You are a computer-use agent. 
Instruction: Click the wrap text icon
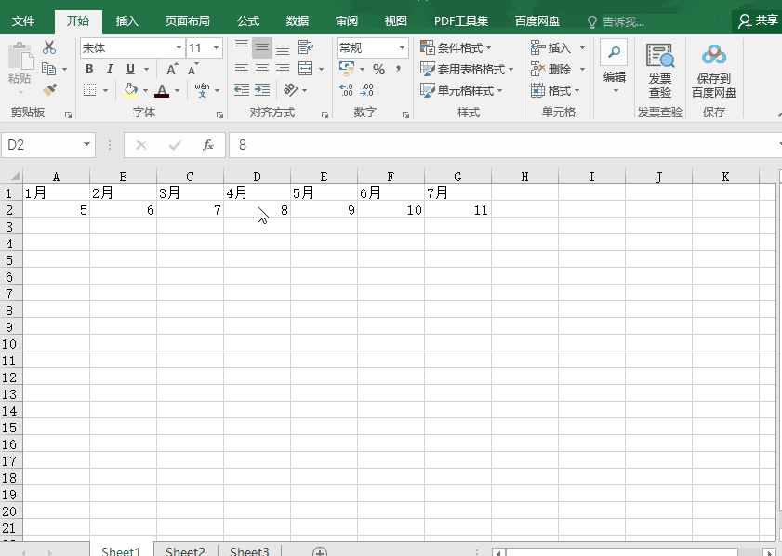305,47
